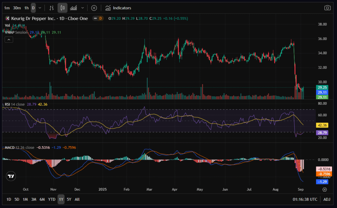The image size is (337, 208).
Task: Open chart settings gear near time axis
Action: pyautogui.click(x=324, y=190)
